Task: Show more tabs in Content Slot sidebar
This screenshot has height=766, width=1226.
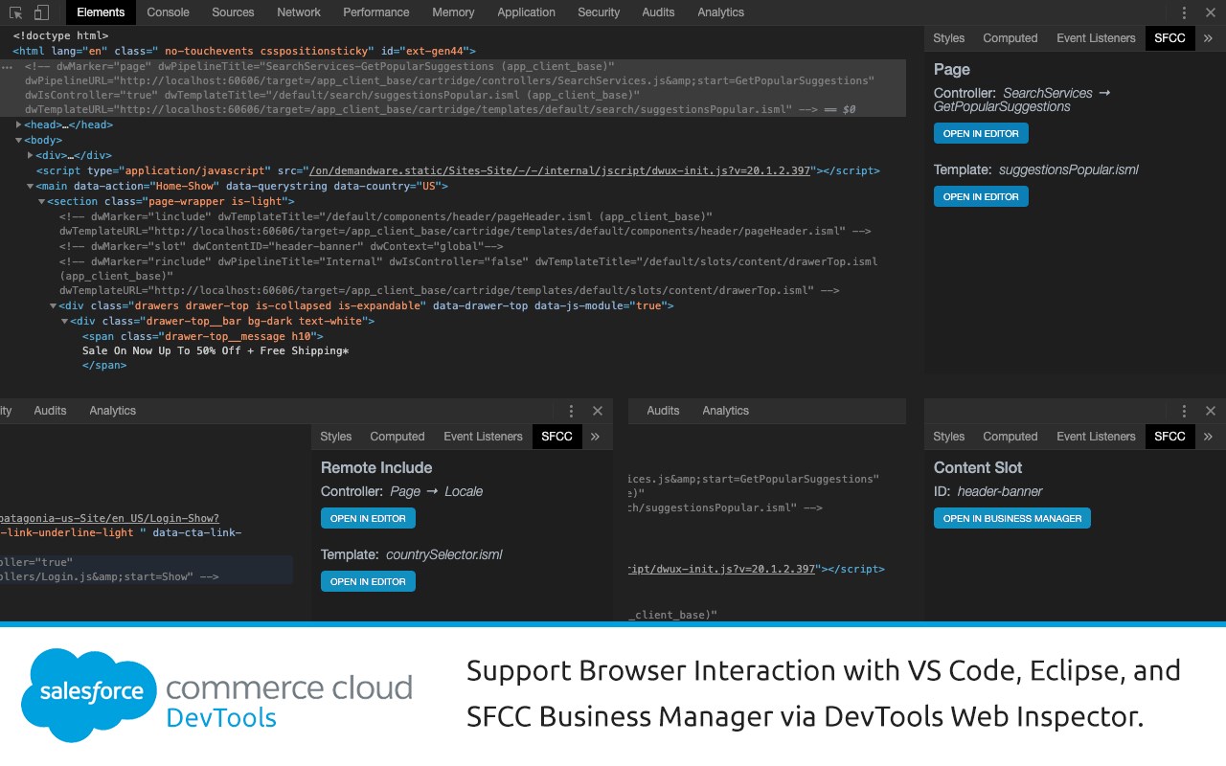Action: [x=1208, y=437]
